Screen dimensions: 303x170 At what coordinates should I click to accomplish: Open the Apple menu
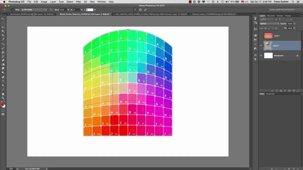tap(4, 2)
